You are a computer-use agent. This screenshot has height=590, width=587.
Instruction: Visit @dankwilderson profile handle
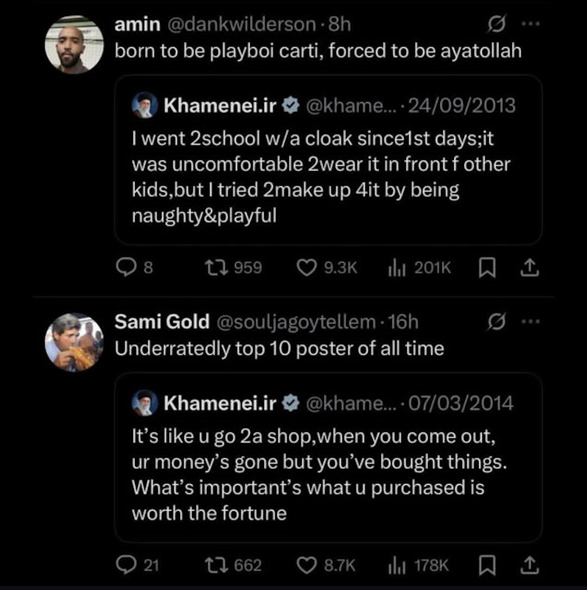click(x=241, y=24)
